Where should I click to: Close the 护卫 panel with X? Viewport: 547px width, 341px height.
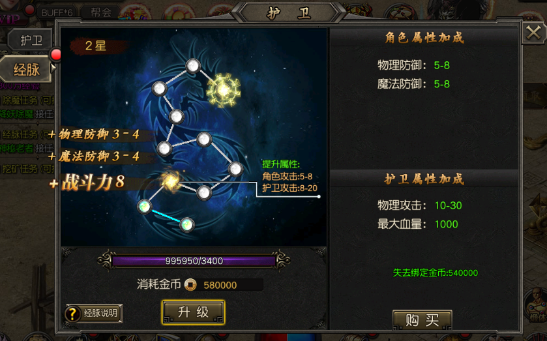tap(533, 33)
